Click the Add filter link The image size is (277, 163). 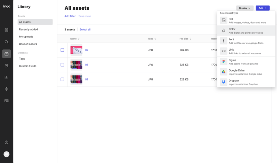(x=70, y=16)
